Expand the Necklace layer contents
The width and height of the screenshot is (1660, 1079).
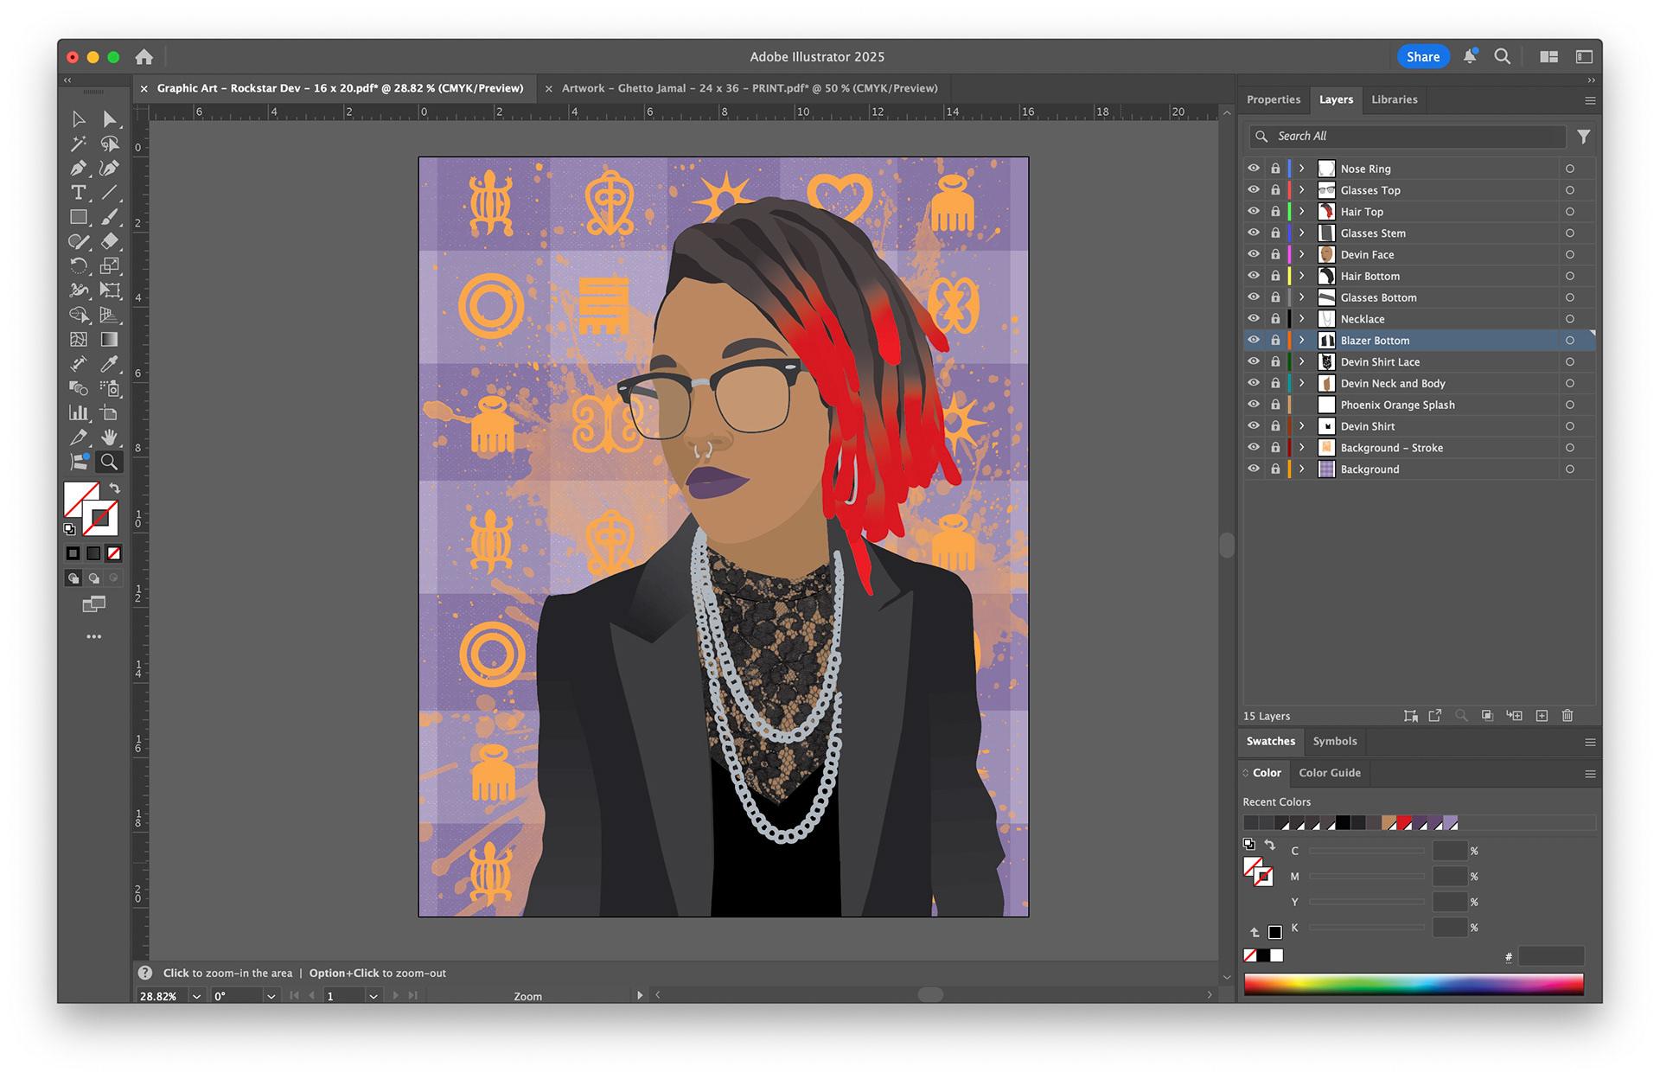point(1302,319)
